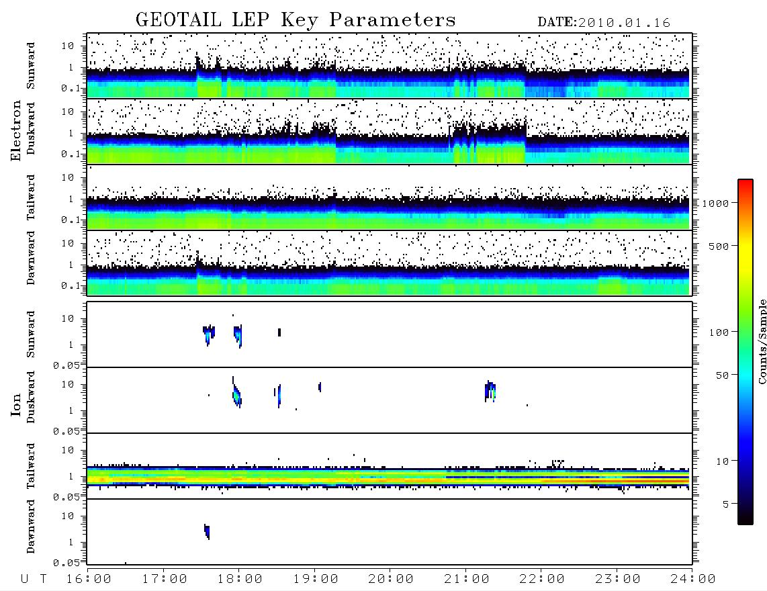Click the "DATE:2010.01.16" label
Viewport: 767px width, 591px height.
[604, 23]
